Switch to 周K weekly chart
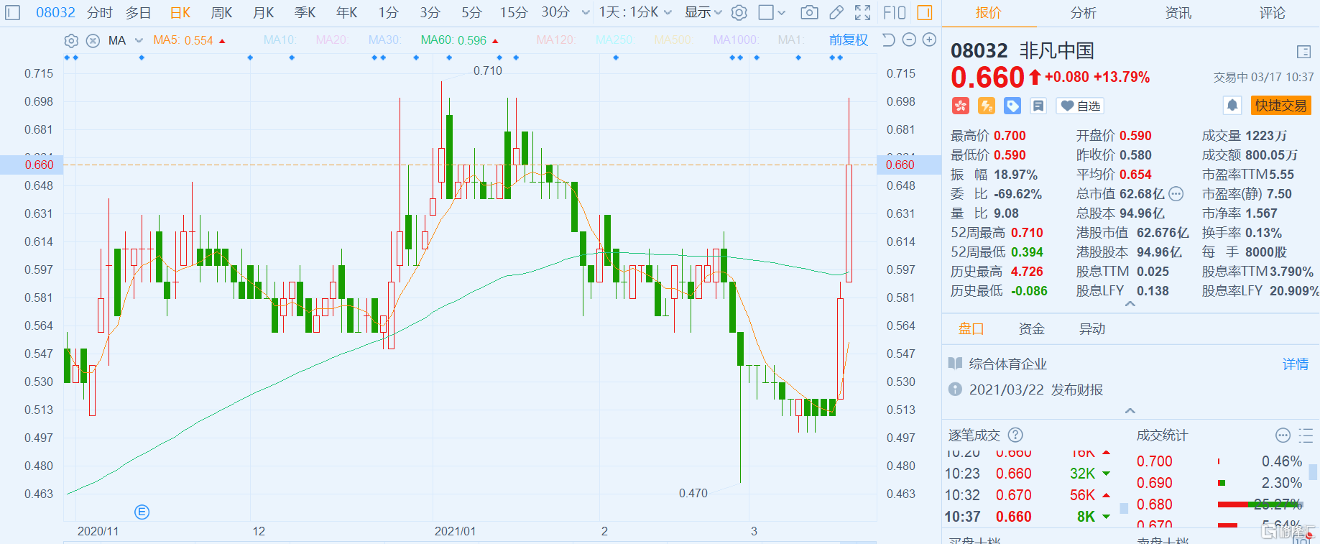1320x544 pixels. 221,12
